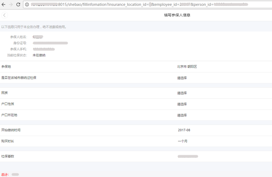Click the 社保基数 value field
This screenshot has width=272, height=177.
[188, 156]
